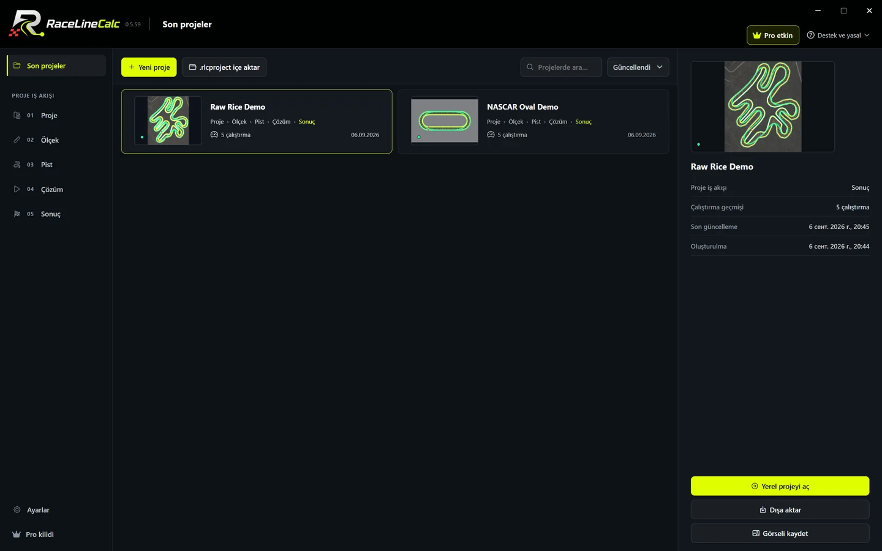The width and height of the screenshot is (882, 551).
Task: Click the Projelerde ara search field
Action: [x=561, y=67]
